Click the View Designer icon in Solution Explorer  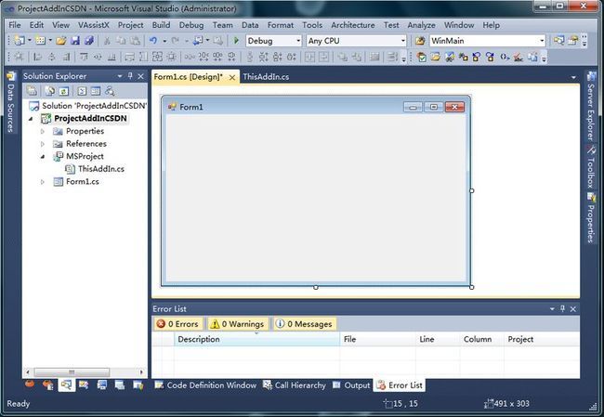coord(96,91)
